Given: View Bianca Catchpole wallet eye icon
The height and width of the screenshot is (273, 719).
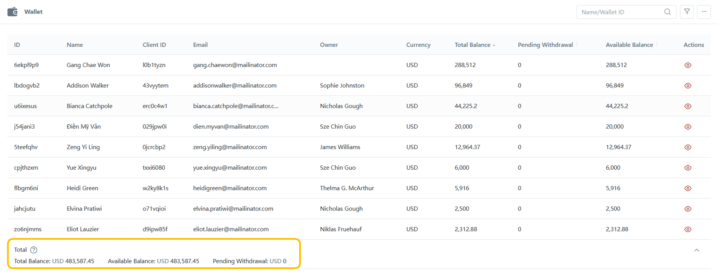Looking at the screenshot, I should (688, 106).
